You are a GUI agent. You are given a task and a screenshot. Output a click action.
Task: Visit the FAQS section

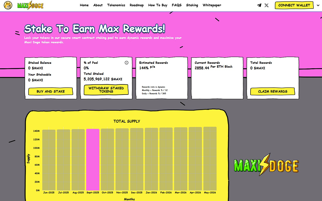tap(177, 5)
